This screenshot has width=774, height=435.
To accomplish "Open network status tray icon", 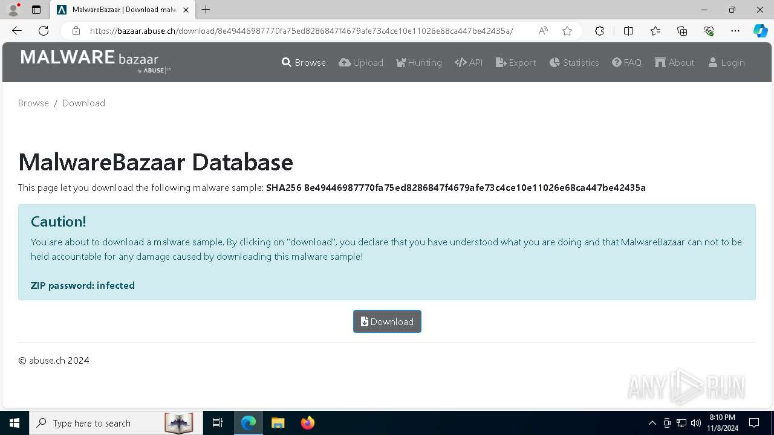I will point(681,423).
